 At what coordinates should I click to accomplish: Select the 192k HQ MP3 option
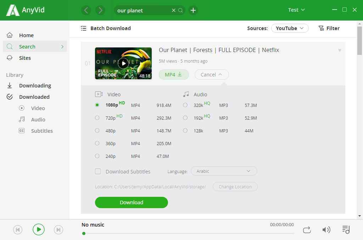coord(185,118)
